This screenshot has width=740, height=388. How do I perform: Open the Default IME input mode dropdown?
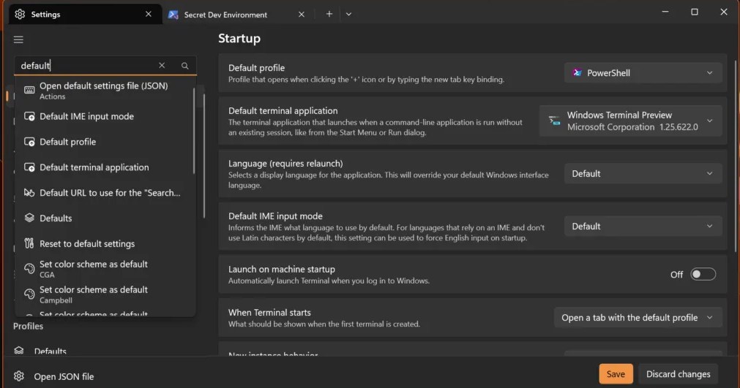[x=643, y=227]
